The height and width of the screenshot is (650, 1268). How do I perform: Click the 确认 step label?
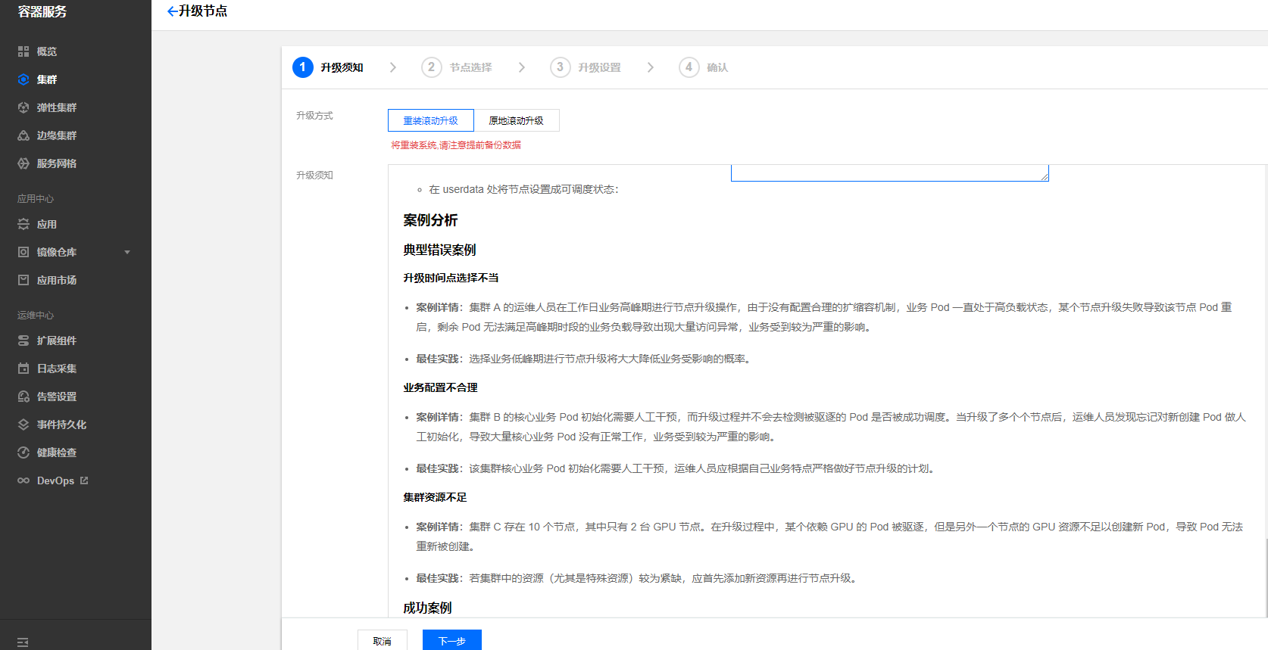point(717,67)
